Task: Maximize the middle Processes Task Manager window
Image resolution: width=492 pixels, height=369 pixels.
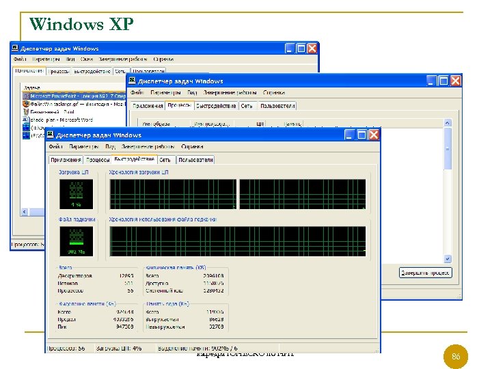Action: (443, 81)
